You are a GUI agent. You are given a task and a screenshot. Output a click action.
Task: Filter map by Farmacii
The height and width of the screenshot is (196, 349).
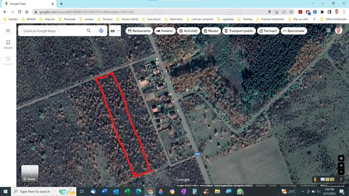(x=268, y=31)
